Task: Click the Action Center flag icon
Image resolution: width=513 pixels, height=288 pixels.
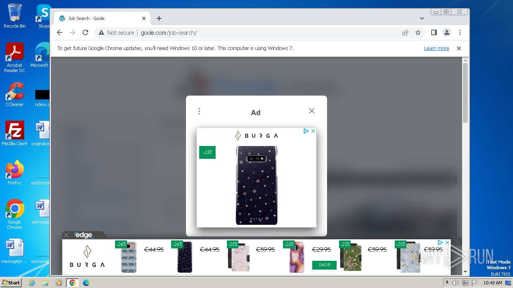Action: (x=475, y=283)
